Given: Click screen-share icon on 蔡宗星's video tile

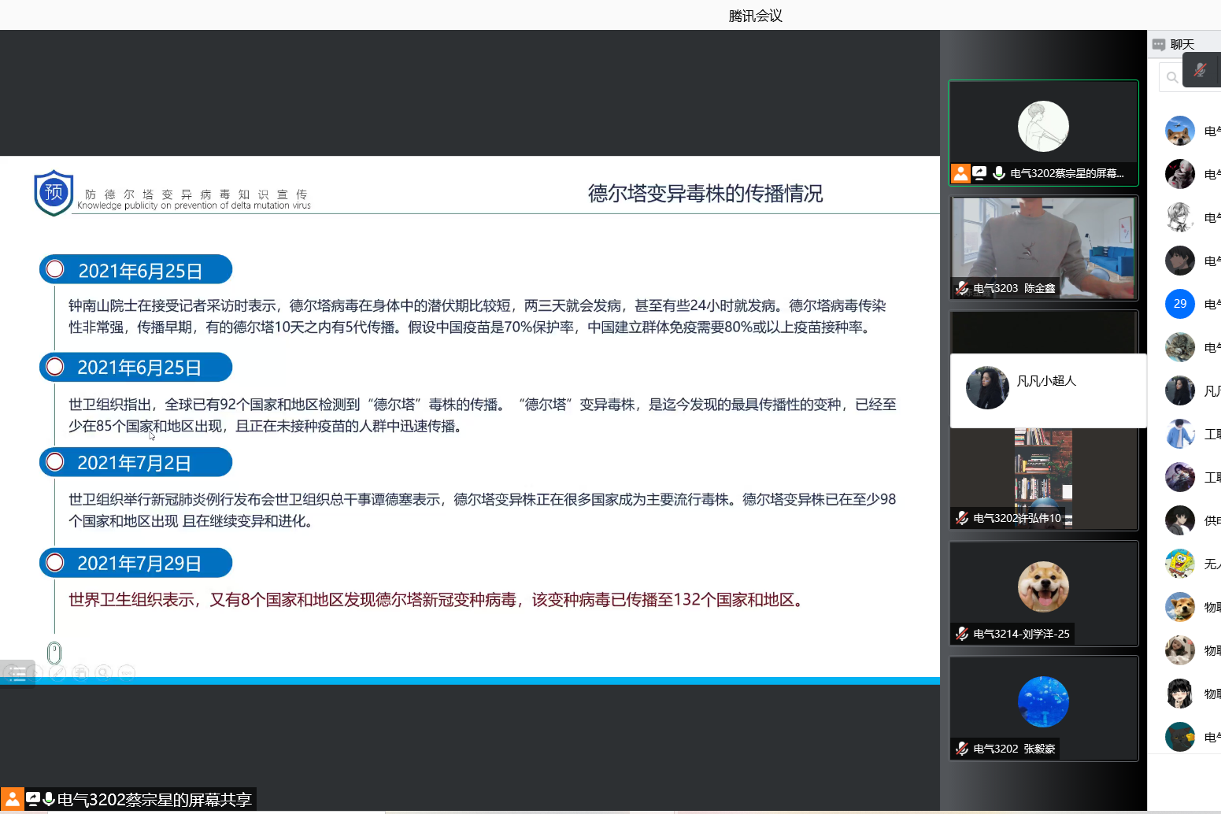Looking at the screenshot, I should coord(979,173).
